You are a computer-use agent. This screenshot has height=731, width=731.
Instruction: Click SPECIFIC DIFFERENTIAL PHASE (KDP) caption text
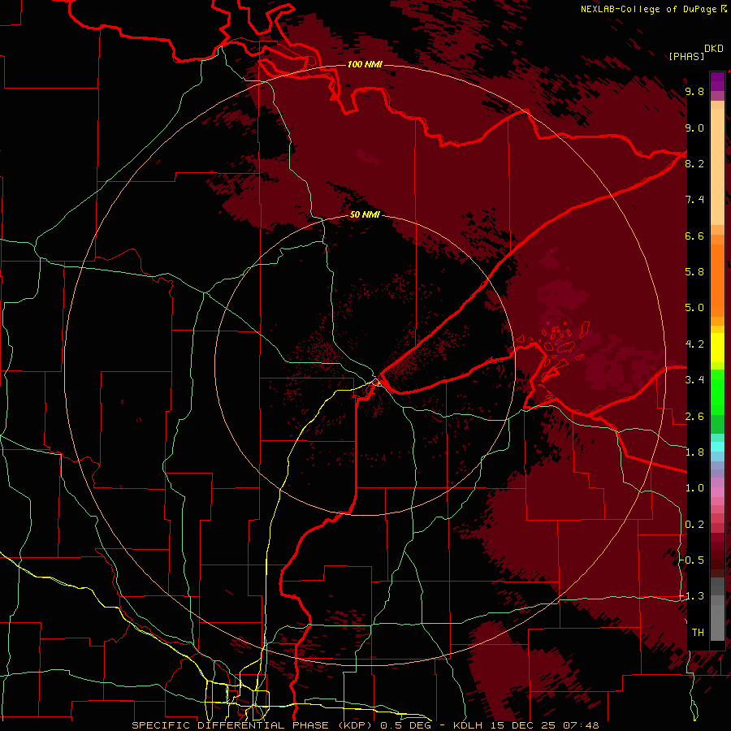pos(253,725)
